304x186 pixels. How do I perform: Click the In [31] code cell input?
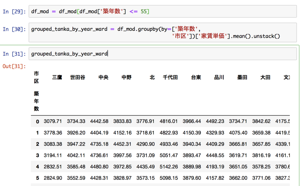tap(163, 54)
